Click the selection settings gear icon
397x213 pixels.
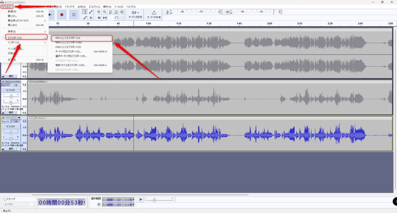[x=99, y=204]
